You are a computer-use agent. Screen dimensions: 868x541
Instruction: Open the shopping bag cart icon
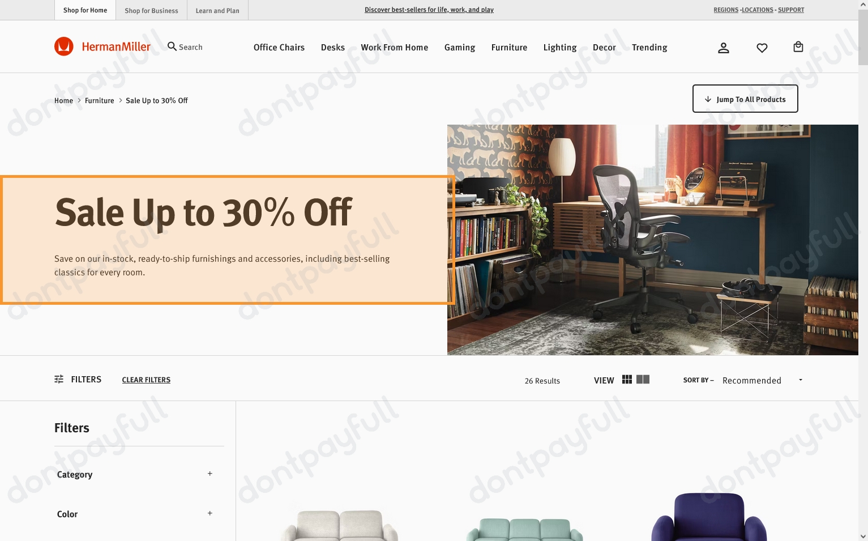click(x=798, y=47)
